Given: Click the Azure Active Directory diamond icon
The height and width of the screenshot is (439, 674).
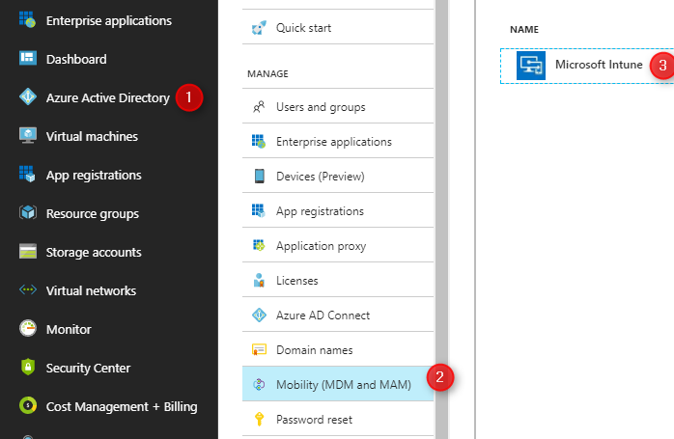Looking at the screenshot, I should [27, 97].
